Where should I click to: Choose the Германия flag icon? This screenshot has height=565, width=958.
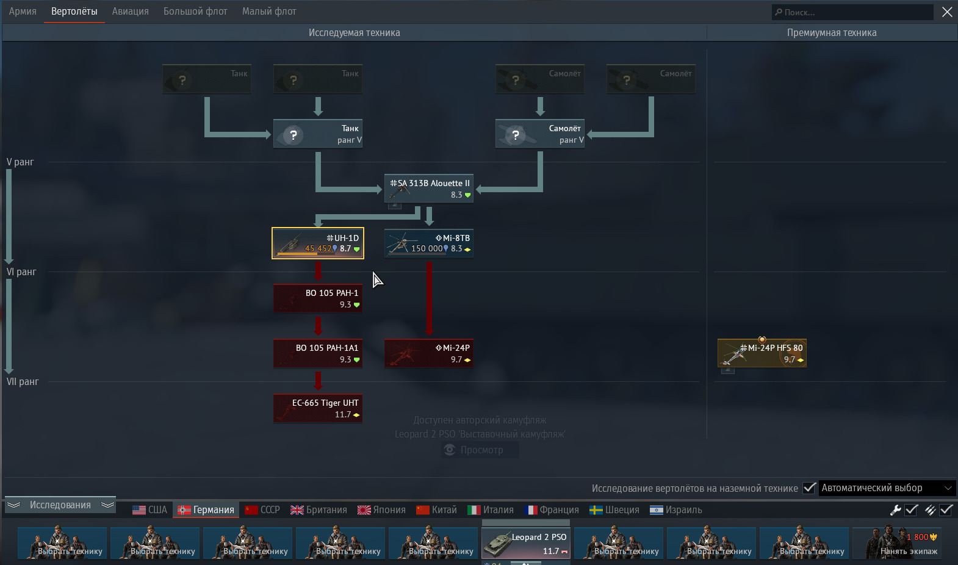coord(184,510)
